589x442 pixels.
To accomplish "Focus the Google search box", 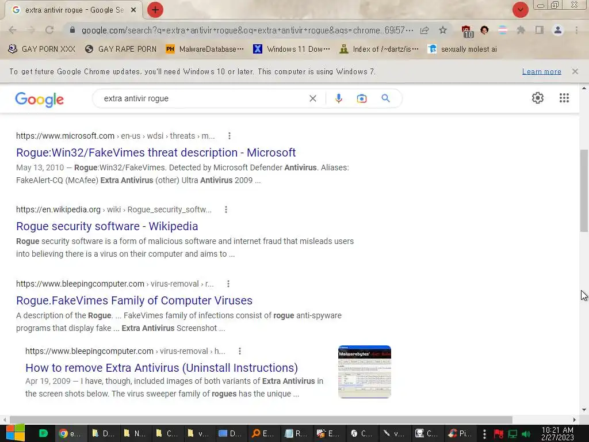I will coord(203,98).
